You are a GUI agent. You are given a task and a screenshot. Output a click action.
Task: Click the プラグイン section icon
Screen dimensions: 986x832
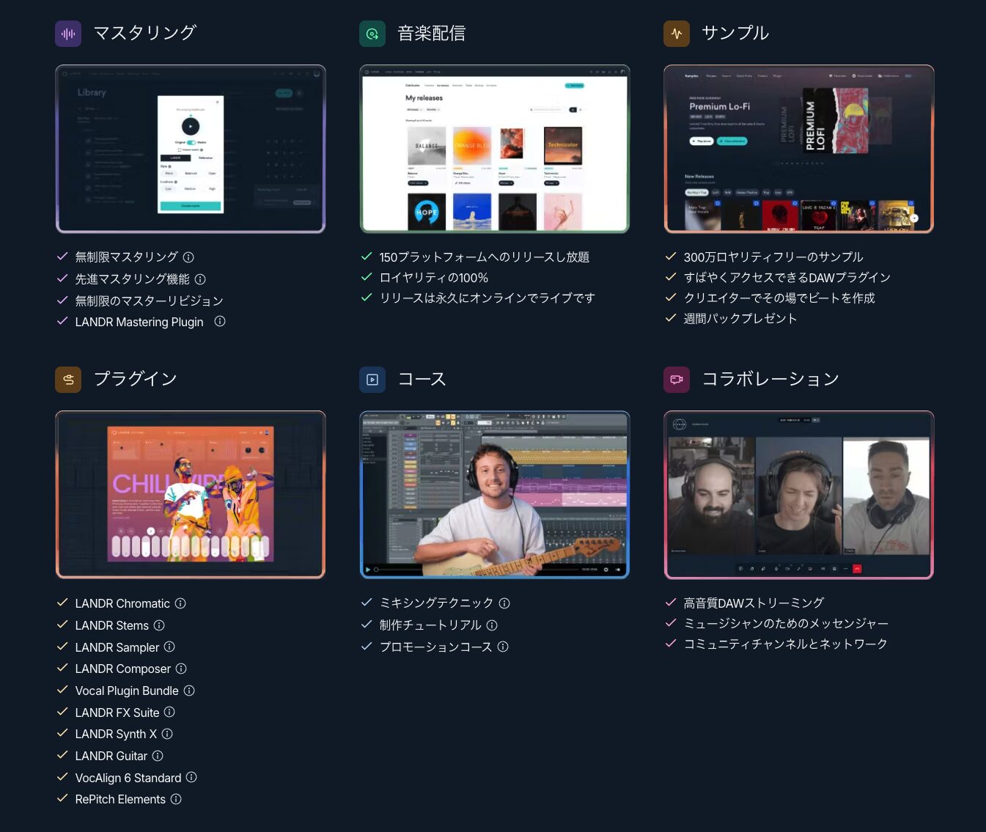coord(68,380)
